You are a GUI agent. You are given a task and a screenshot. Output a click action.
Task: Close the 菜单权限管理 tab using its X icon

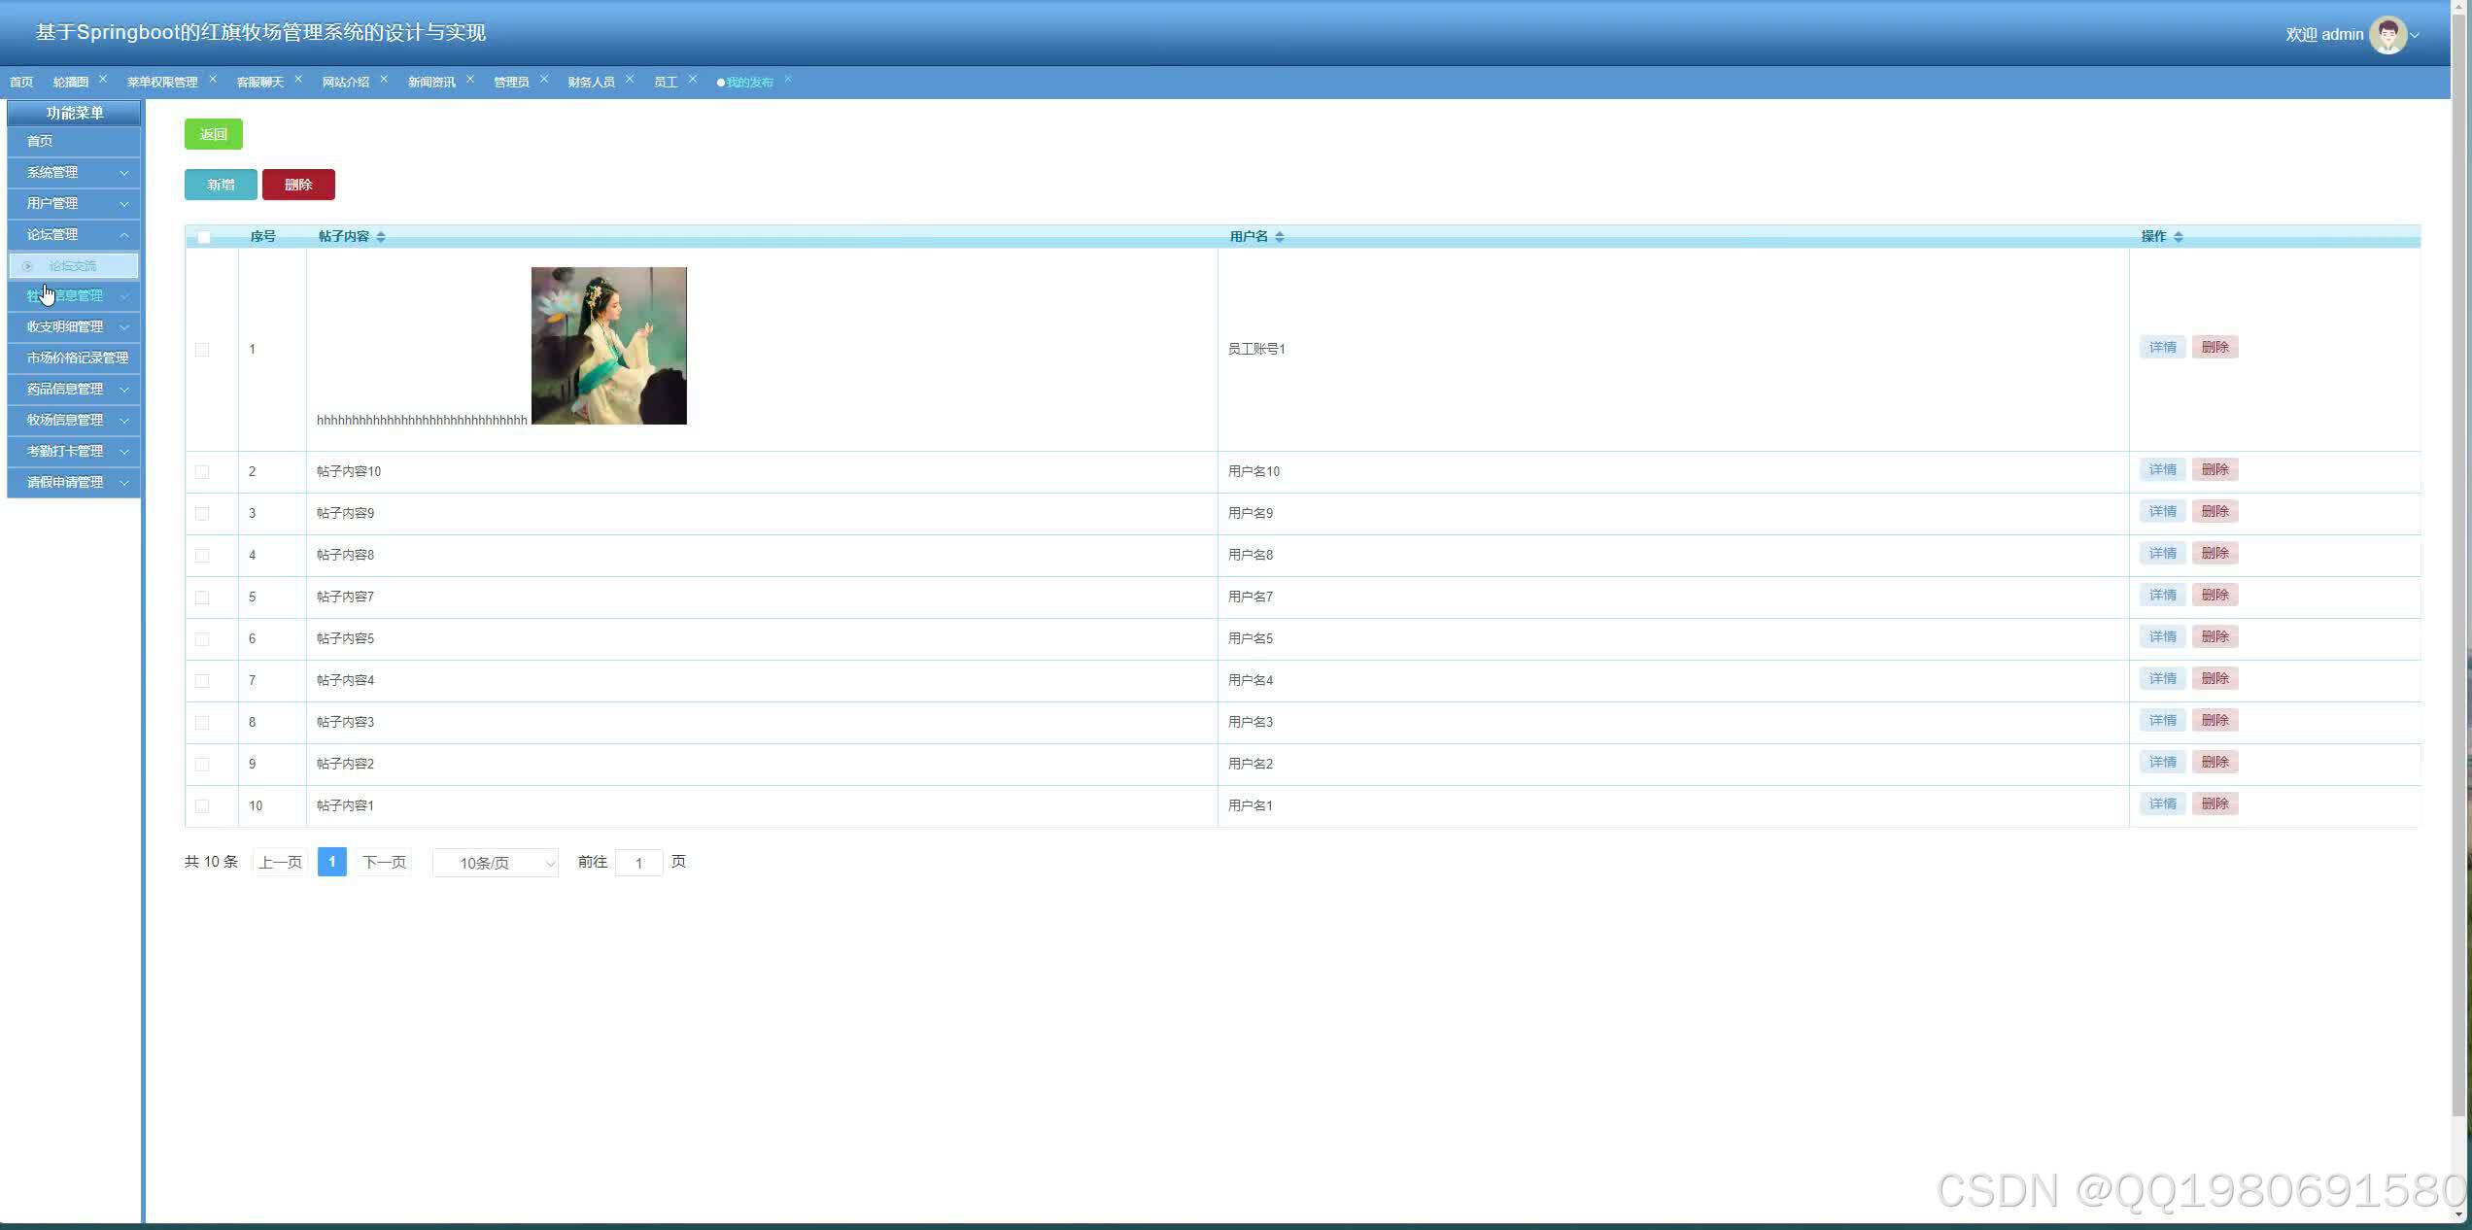coord(213,79)
